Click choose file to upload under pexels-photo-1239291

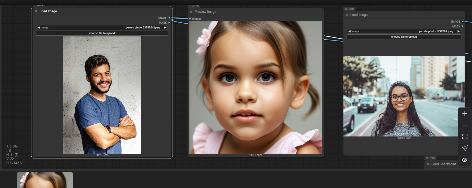[404, 37]
